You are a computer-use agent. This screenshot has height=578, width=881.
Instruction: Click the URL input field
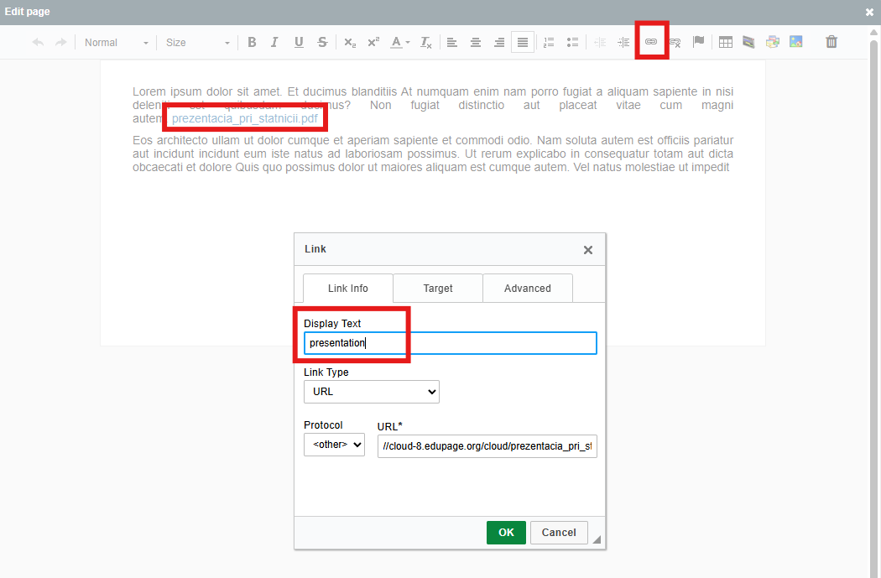(487, 446)
